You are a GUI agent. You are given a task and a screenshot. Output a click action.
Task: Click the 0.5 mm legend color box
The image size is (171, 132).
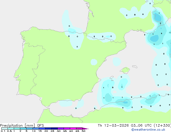click(x=11, y=128)
